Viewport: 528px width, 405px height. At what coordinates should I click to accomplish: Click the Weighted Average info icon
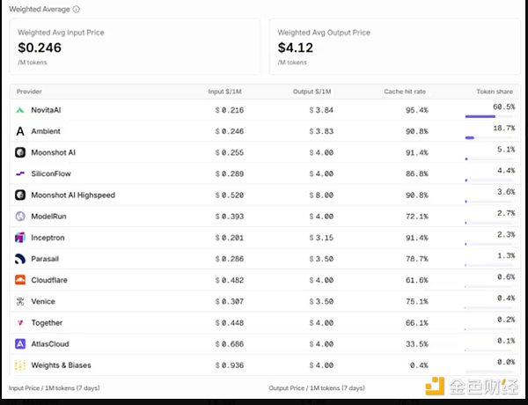pos(77,10)
